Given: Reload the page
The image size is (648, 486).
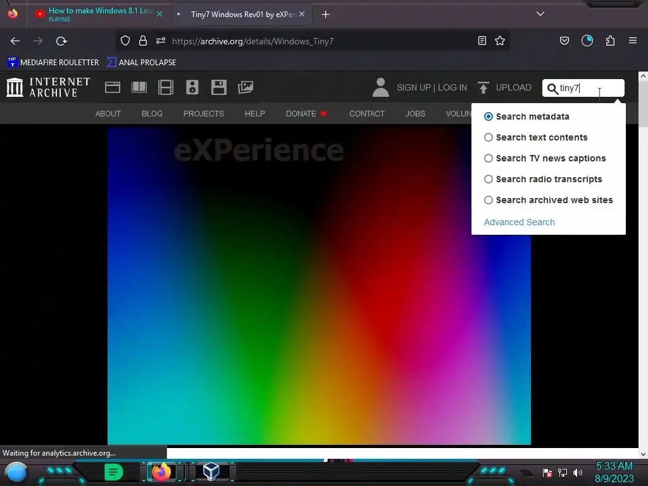Looking at the screenshot, I should pos(61,41).
